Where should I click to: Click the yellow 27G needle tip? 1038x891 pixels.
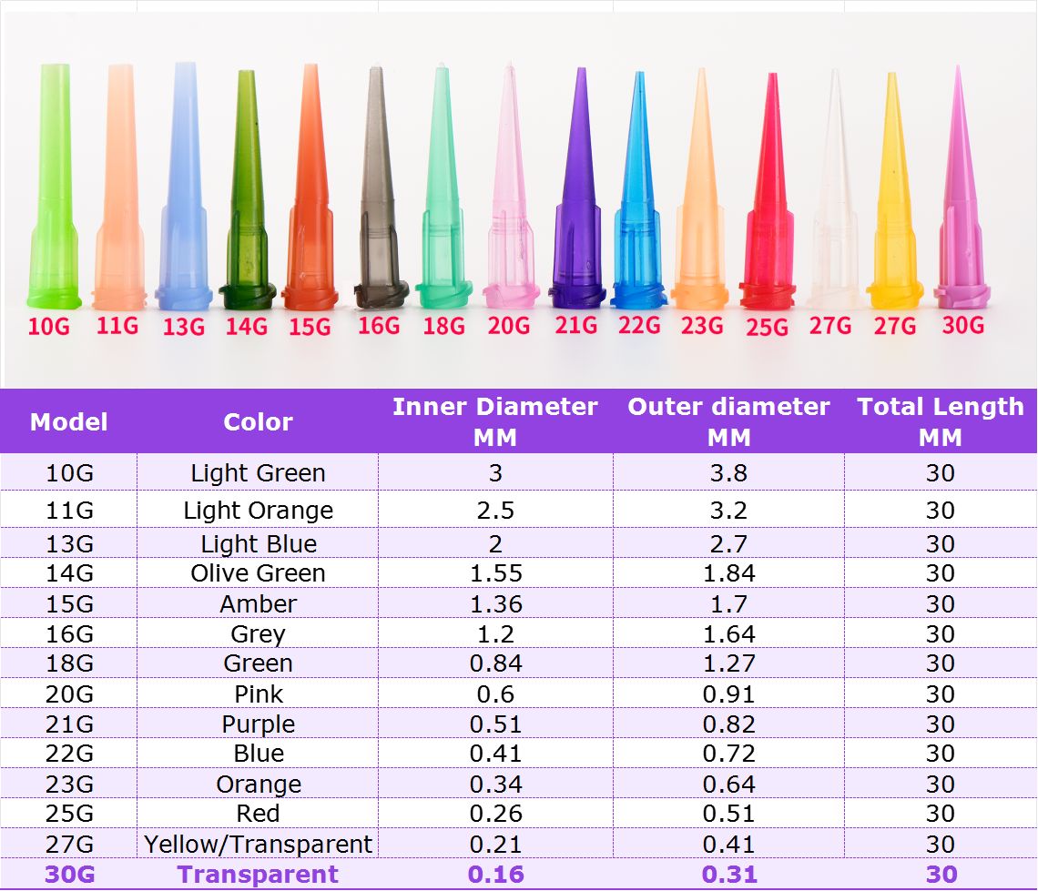pyautogui.click(x=891, y=196)
